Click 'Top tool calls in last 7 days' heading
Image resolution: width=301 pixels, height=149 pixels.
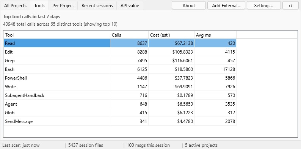(x=32, y=17)
